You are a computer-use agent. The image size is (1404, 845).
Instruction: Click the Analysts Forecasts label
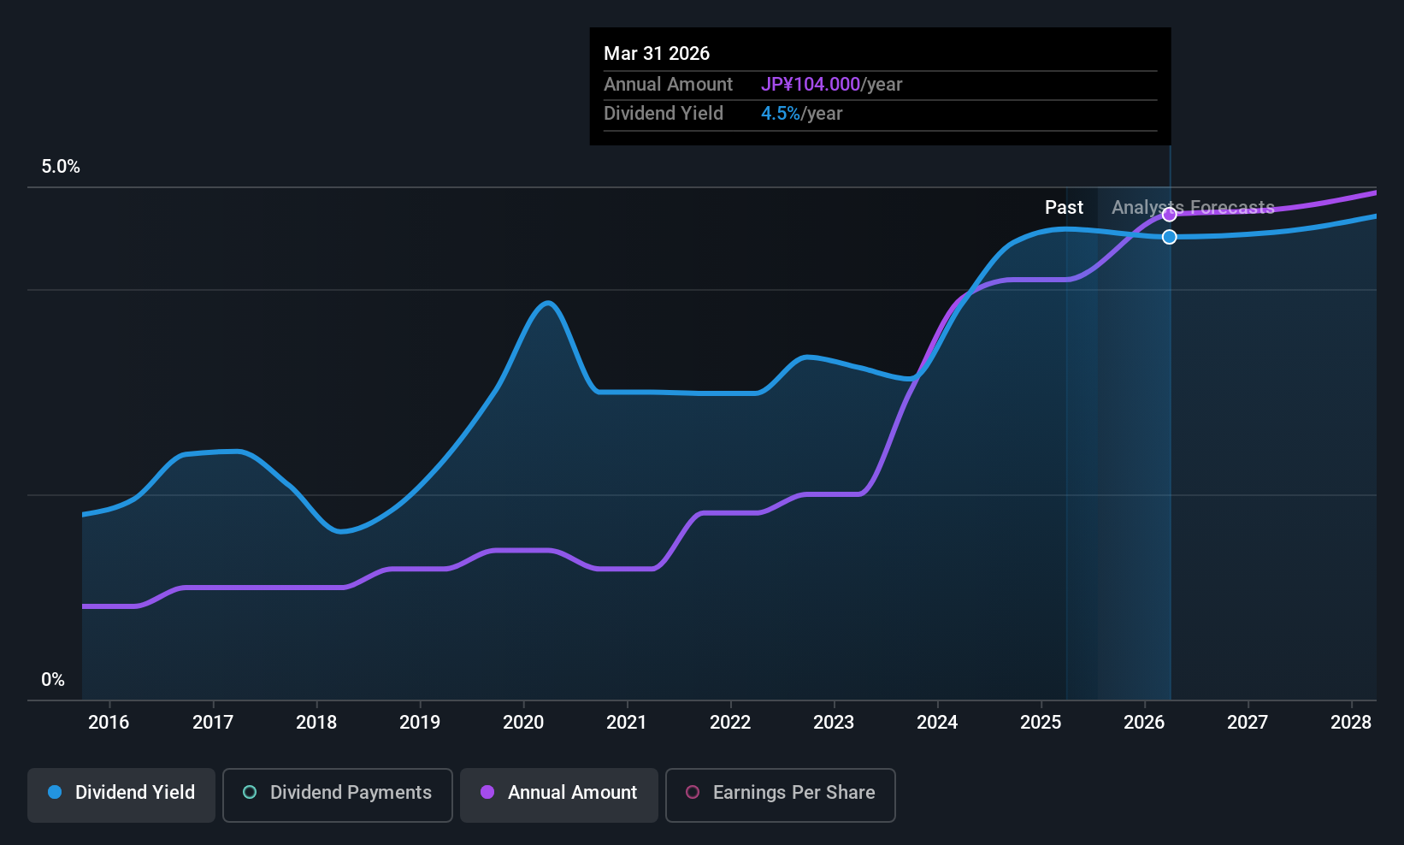(x=1193, y=207)
